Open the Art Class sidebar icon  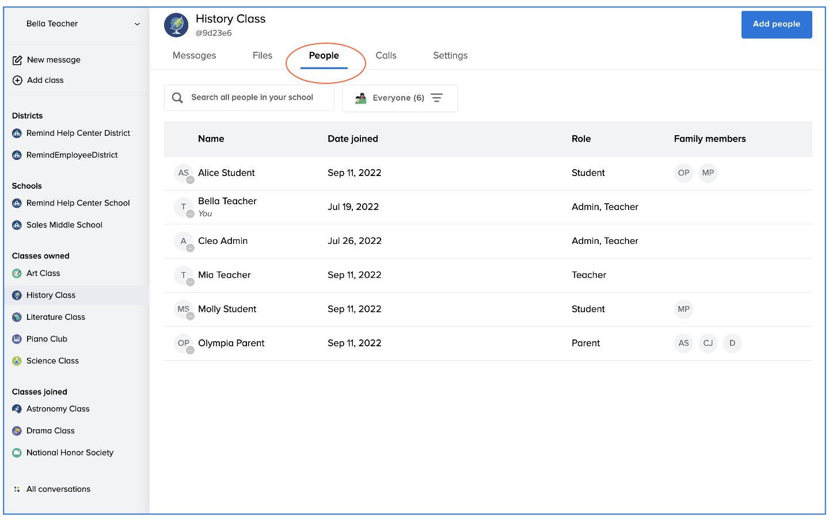(17, 274)
